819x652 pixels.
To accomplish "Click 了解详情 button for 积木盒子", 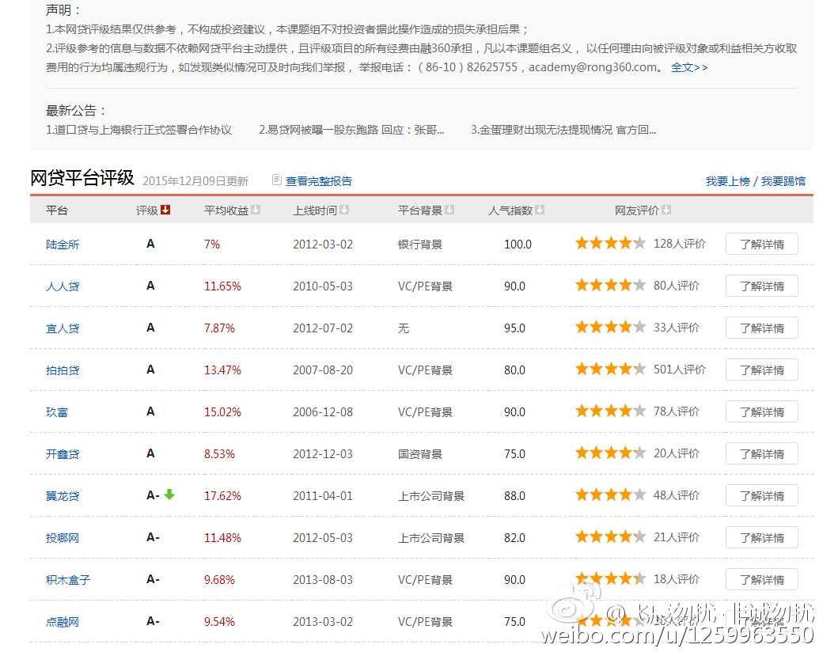I will [x=761, y=579].
